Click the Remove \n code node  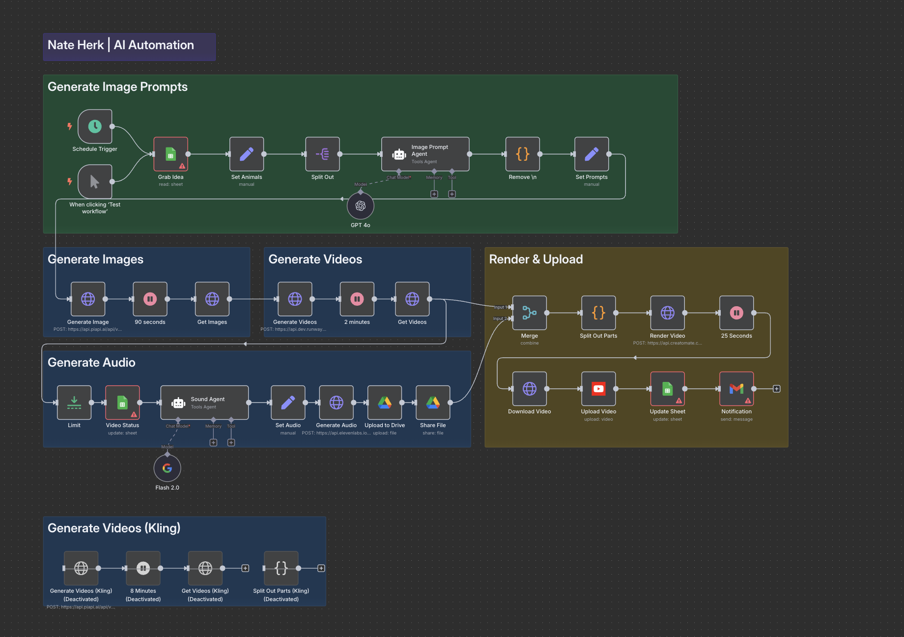(522, 154)
